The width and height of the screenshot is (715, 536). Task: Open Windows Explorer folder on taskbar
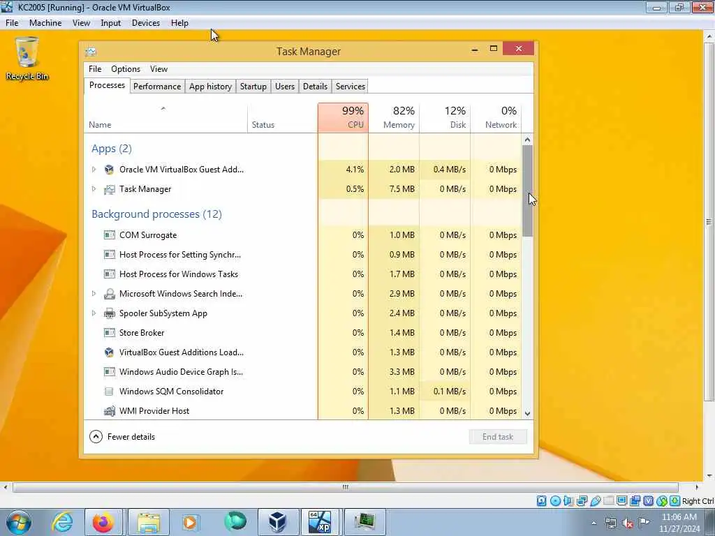tap(149, 522)
